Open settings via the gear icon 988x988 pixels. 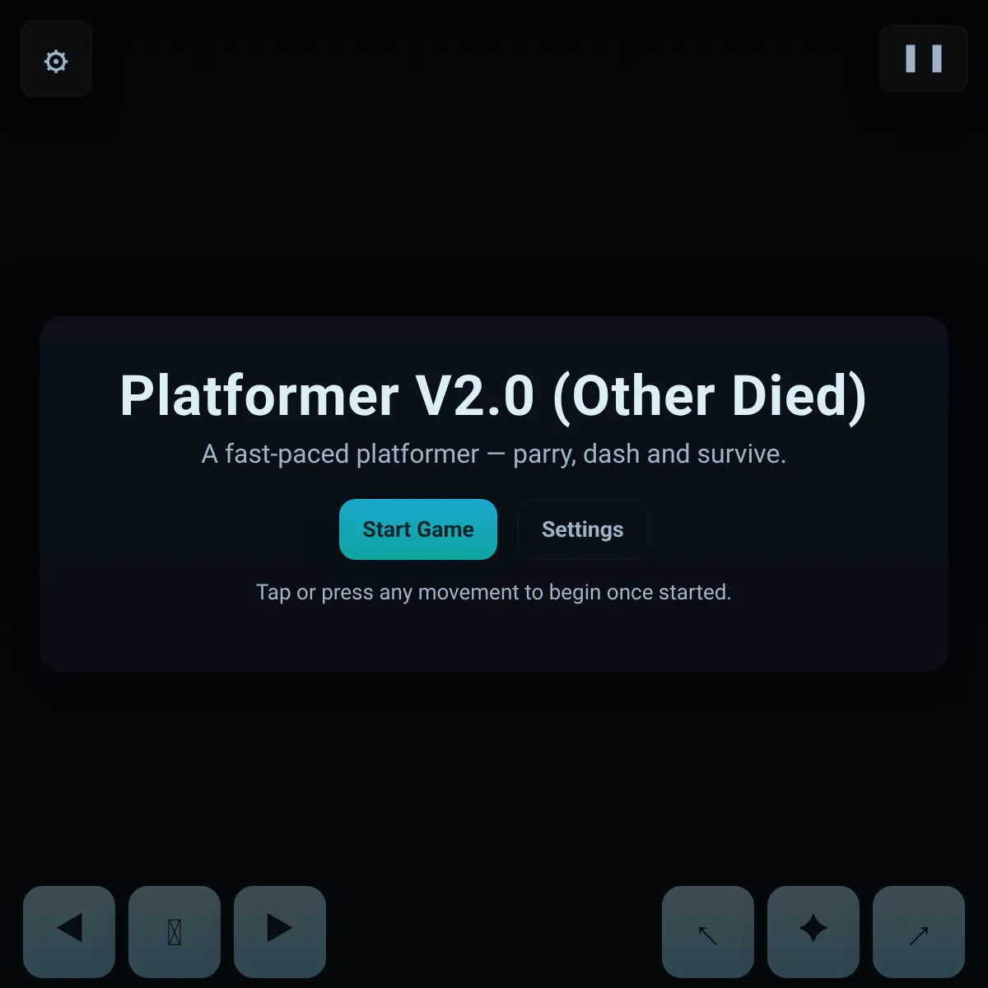pos(56,59)
